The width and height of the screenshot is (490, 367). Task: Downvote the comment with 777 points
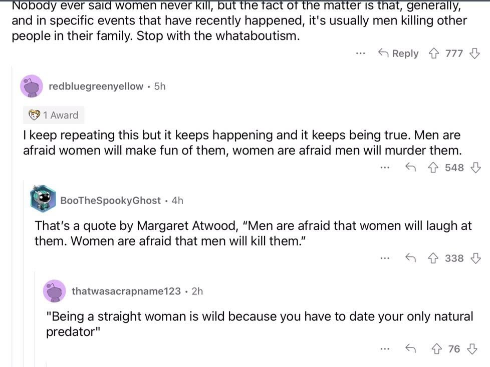tap(474, 53)
